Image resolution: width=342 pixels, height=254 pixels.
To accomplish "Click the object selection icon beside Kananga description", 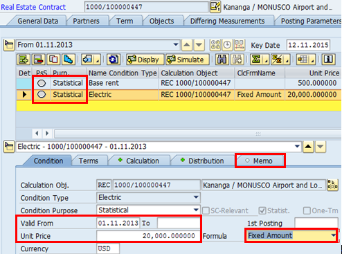I will click(332, 185).
